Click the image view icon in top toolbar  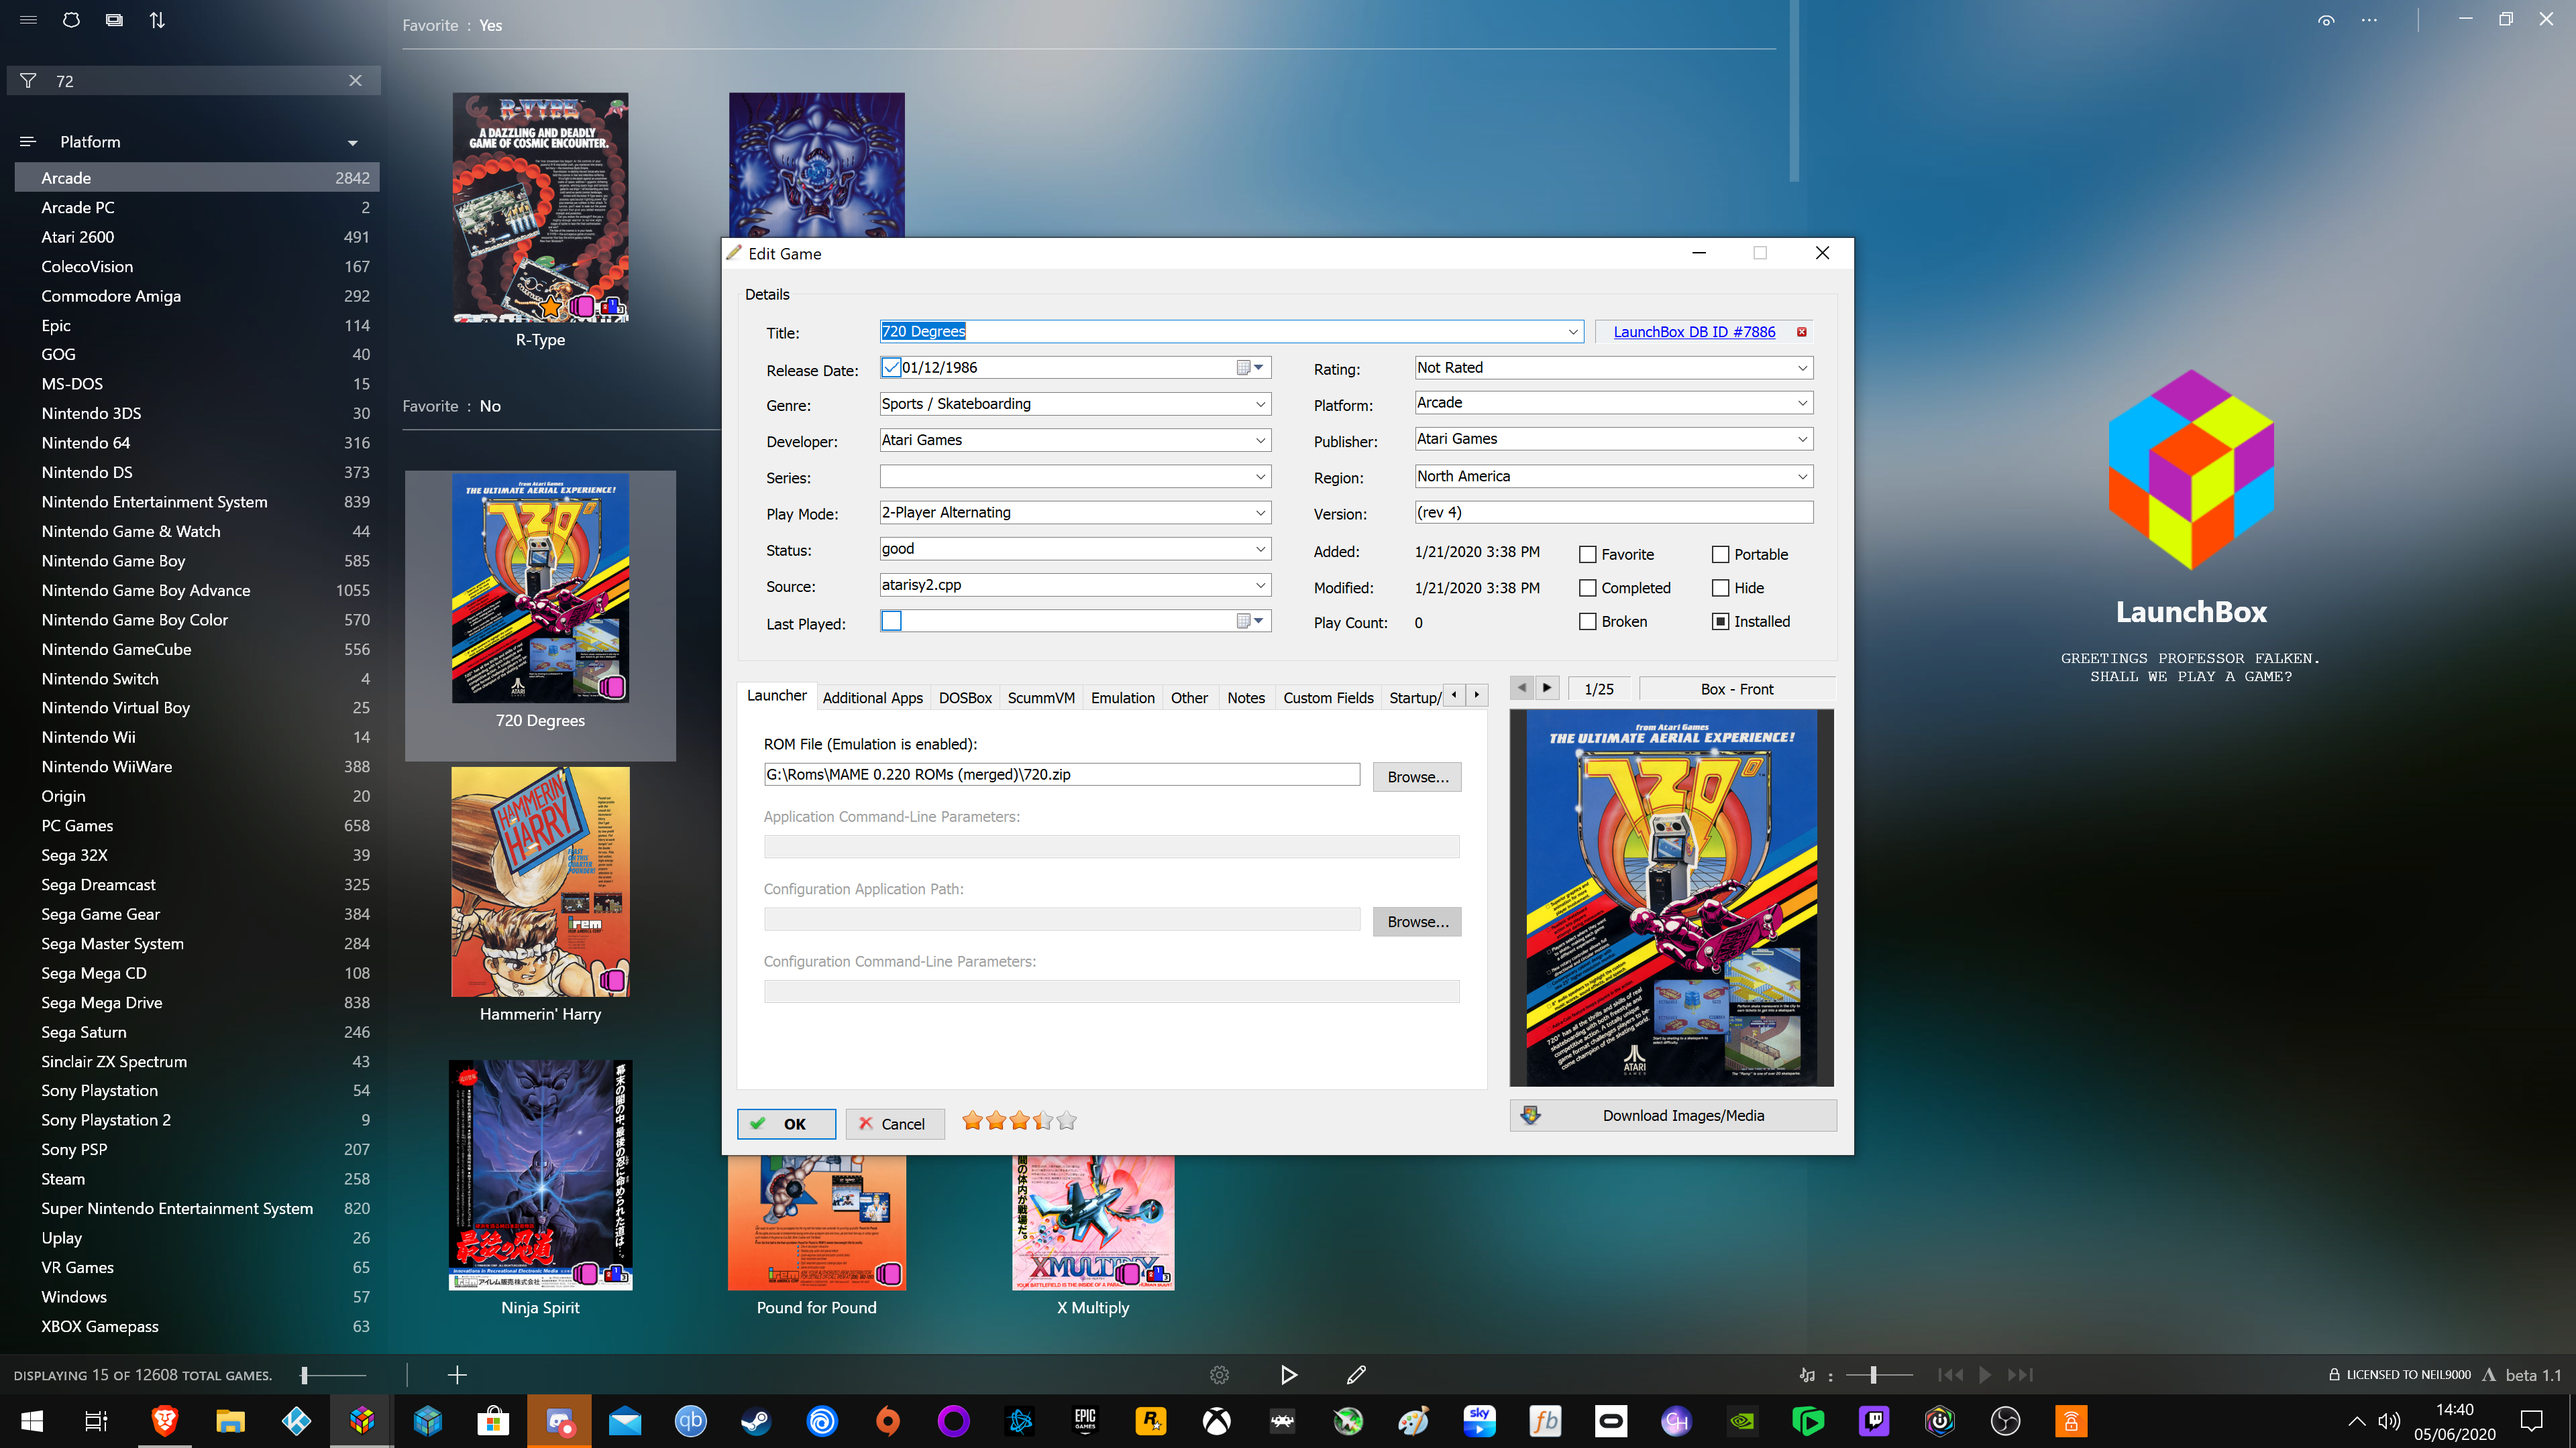pyautogui.click(x=114, y=20)
